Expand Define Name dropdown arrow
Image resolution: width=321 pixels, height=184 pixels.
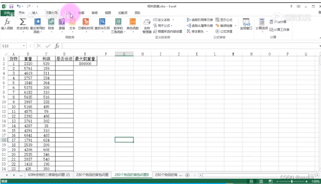(x=173, y=20)
